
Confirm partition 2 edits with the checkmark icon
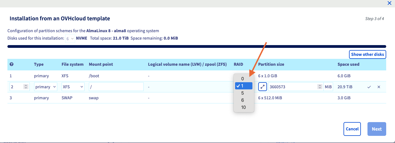pos(369,87)
